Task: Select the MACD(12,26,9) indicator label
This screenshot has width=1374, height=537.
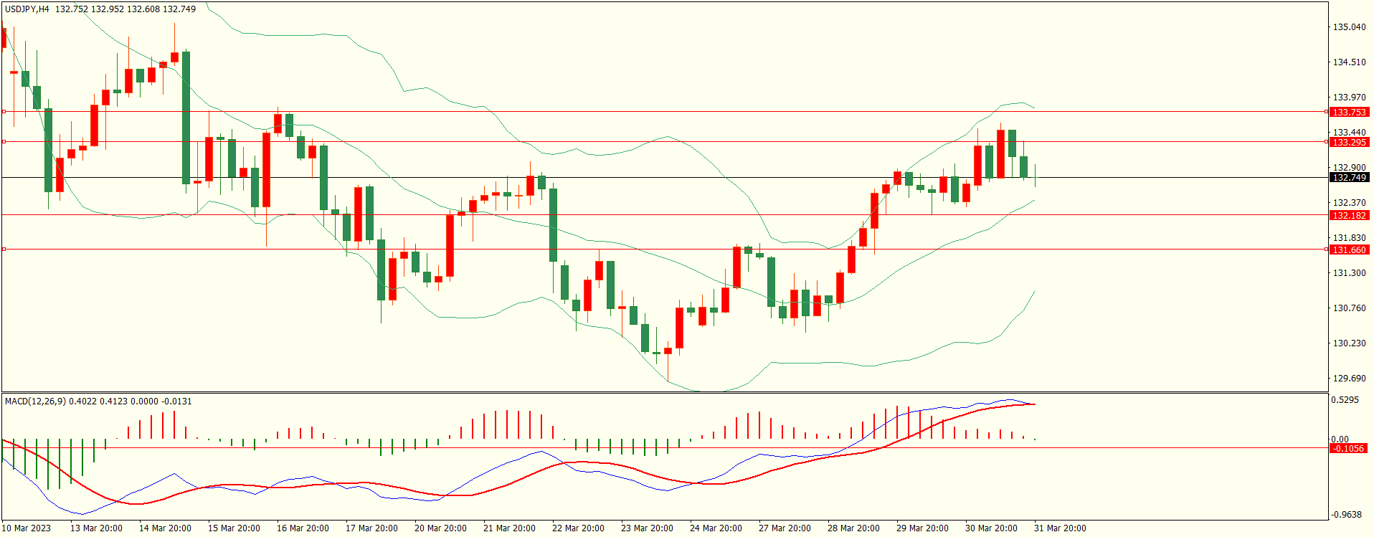Action: pyautogui.click(x=35, y=401)
